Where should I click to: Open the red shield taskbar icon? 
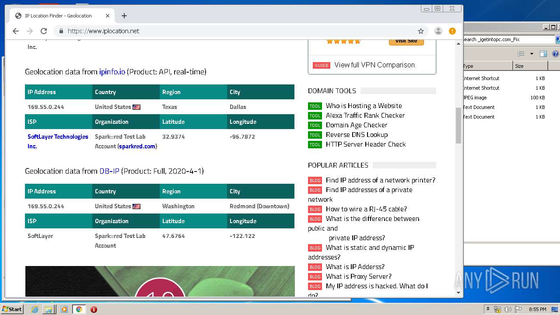[x=94, y=309]
